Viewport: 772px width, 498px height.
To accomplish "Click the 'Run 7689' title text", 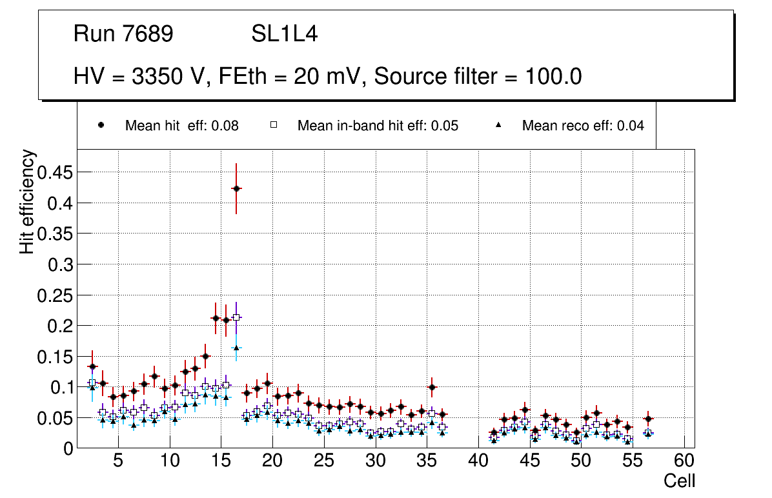I will tap(123, 34).
